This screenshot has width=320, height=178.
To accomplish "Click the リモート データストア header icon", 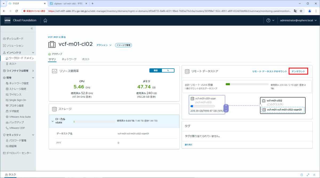I will [x=187, y=71].
